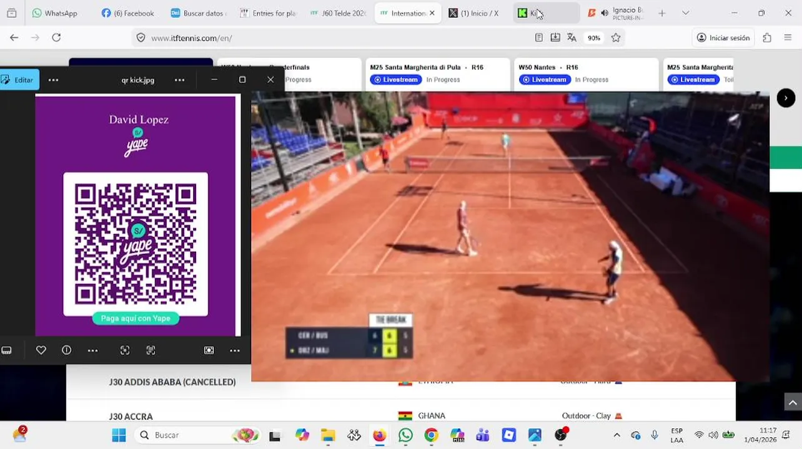Open Firefox from the taskbar

(380, 435)
